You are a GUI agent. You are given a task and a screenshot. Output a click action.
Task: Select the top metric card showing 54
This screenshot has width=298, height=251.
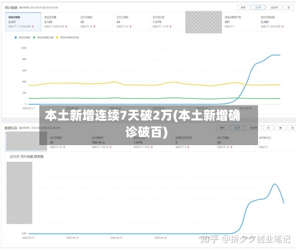[x=131, y=22]
